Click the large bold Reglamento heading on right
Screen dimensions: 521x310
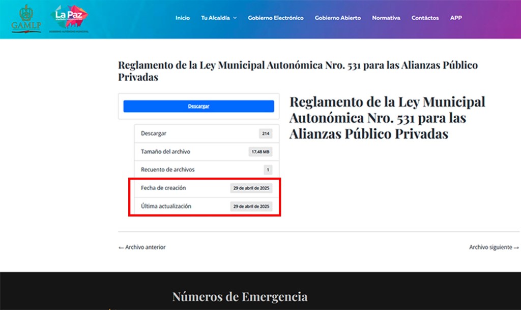click(387, 118)
